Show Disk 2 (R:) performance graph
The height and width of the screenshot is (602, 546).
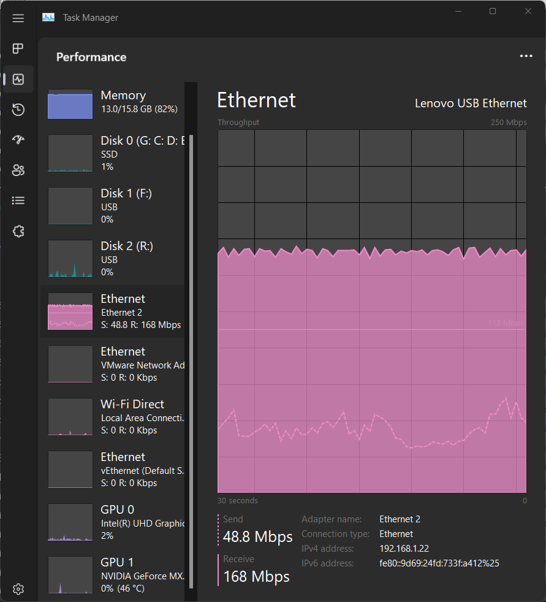pyautogui.click(x=115, y=259)
